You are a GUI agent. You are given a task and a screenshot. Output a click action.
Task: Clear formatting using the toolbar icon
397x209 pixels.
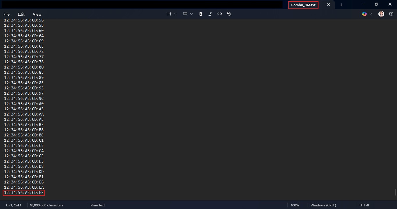(229, 14)
